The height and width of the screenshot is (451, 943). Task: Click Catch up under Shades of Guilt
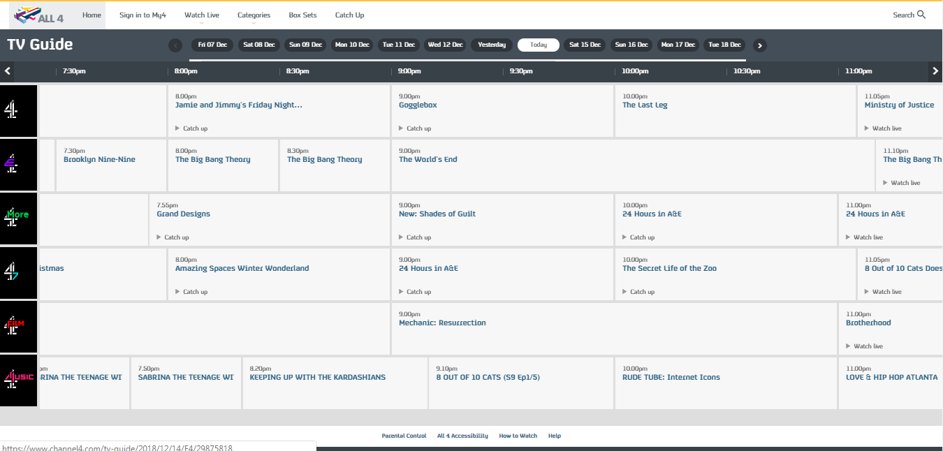click(415, 237)
